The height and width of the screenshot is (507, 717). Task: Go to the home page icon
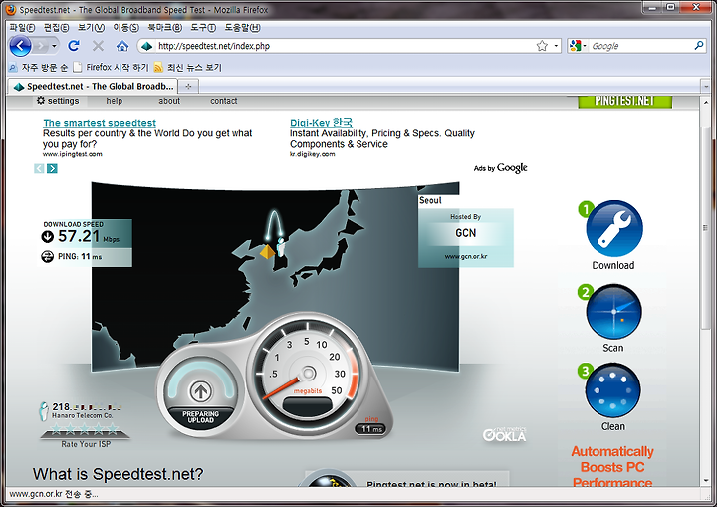122,46
